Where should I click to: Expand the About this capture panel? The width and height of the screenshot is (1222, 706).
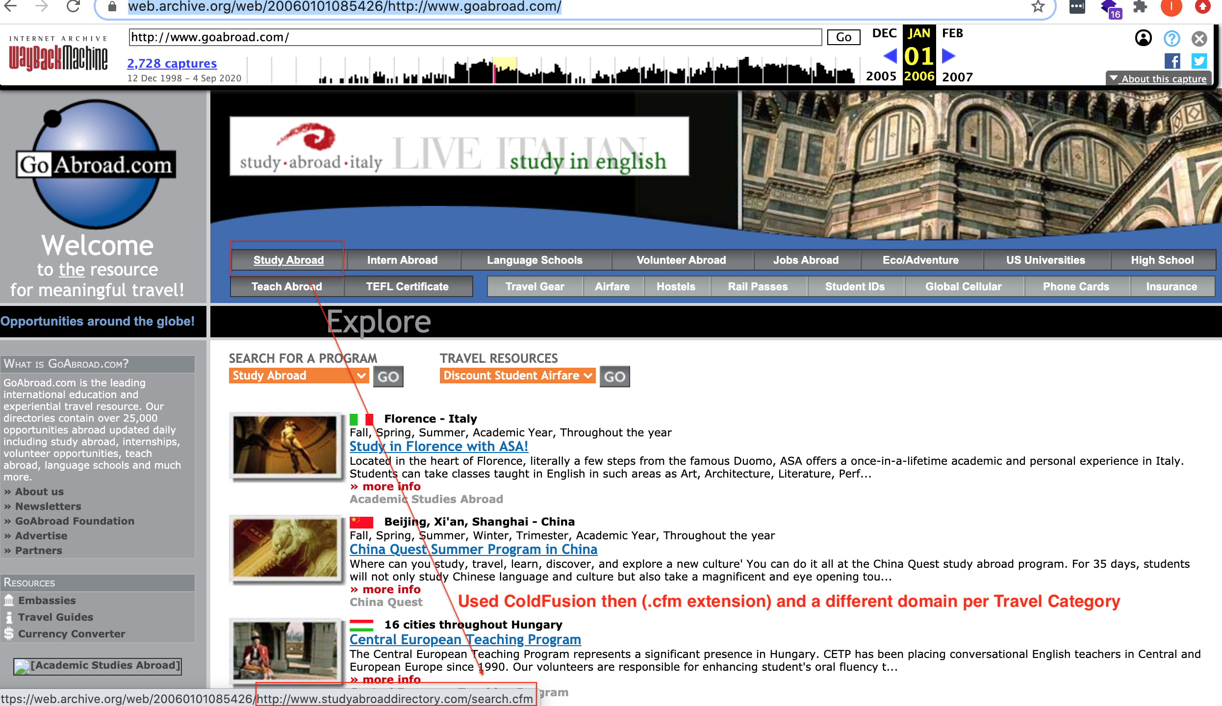click(x=1158, y=78)
